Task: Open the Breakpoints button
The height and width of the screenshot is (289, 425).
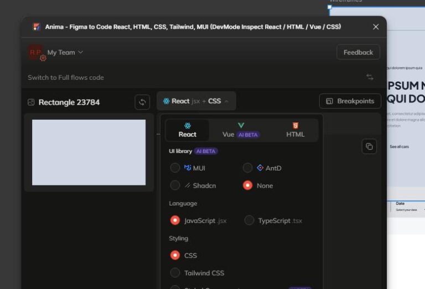Action: click(x=350, y=101)
